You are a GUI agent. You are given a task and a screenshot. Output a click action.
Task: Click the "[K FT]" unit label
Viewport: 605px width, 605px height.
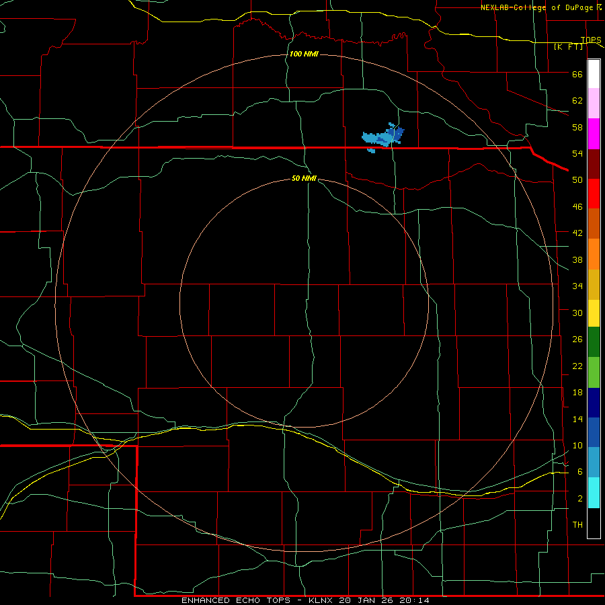568,46
